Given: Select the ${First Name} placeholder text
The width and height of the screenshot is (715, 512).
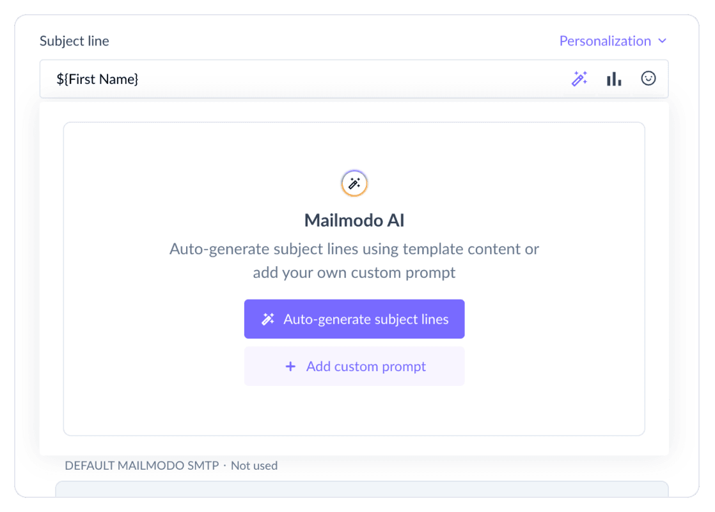Looking at the screenshot, I should (x=97, y=78).
